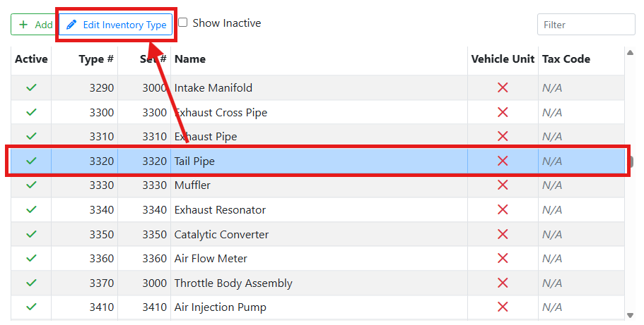Click red X Vehicle Unit for Exhaust Resonator
644x325 pixels.
(503, 210)
